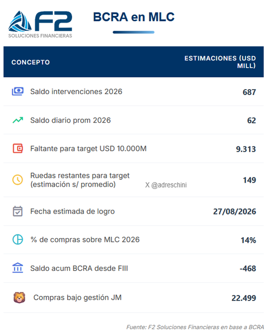Click the blue bank building icon
This screenshot has height=334, width=269.
pos(18,268)
